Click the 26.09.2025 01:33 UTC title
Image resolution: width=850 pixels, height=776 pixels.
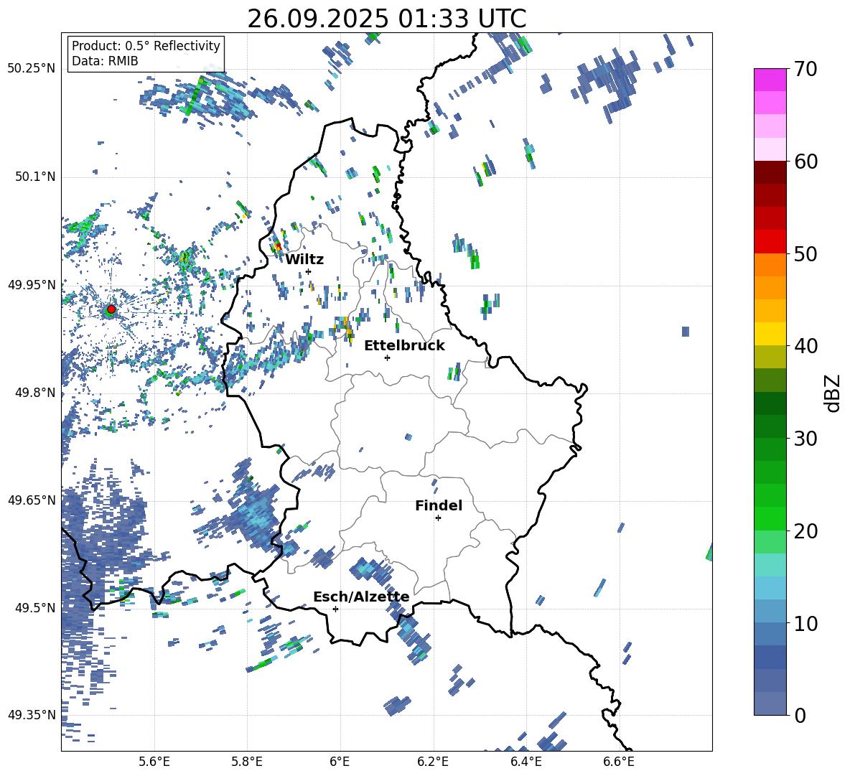point(386,19)
